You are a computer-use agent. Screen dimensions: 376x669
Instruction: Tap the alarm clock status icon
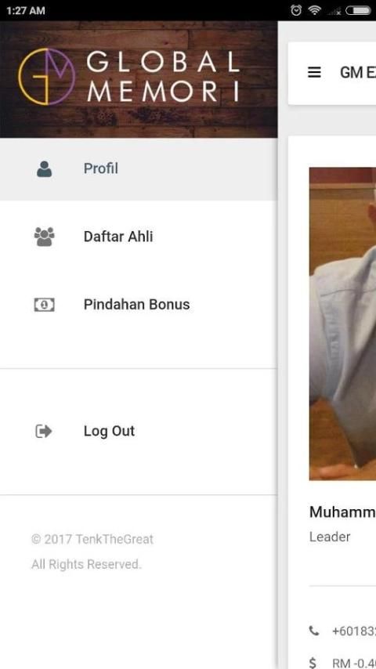point(295,10)
